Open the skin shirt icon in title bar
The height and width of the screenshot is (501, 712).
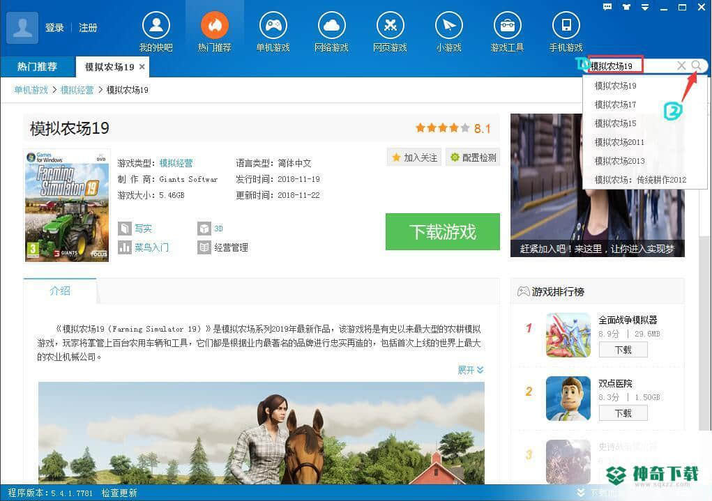(x=626, y=7)
